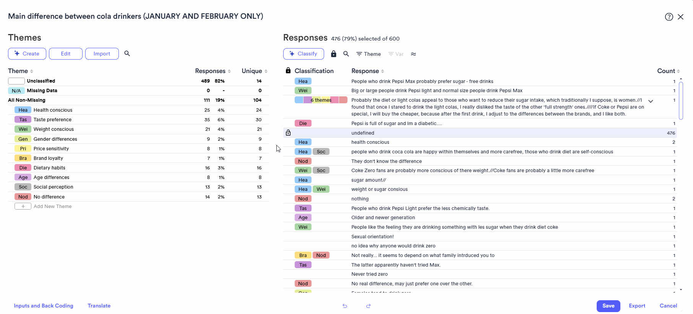Viewport: 693px width, 314px height.
Task: Click the redo arrow at the bottom
Action: click(x=368, y=306)
